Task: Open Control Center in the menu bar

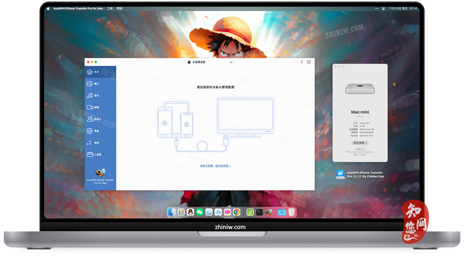Action: coord(384,8)
